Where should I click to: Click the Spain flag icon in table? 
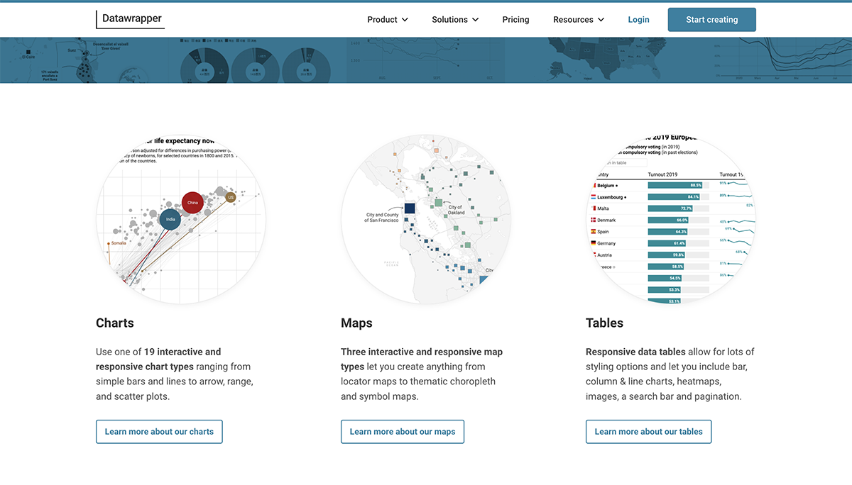(594, 232)
